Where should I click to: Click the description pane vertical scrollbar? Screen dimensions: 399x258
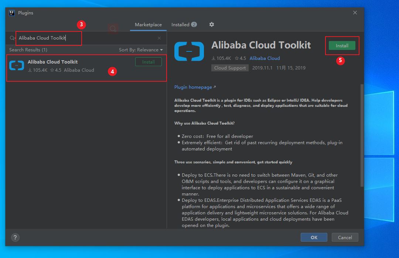point(362,136)
